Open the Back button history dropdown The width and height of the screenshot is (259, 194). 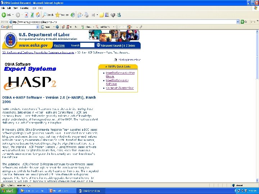pos(13,15)
